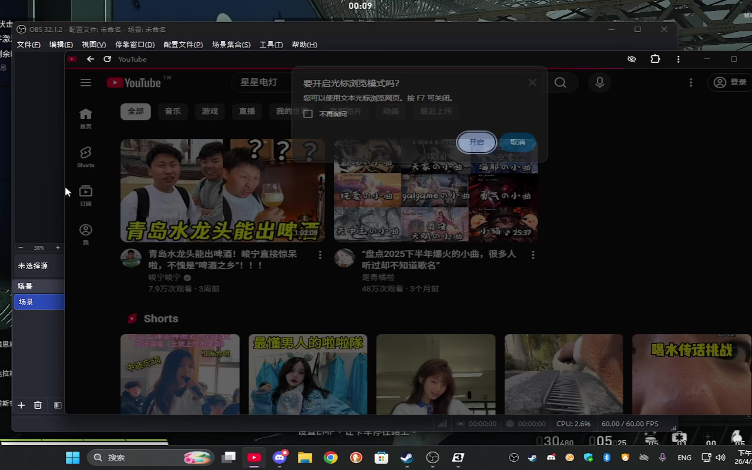Open options menu for 青岛水龙头 video
This screenshot has height=470, width=752.
pos(320,255)
